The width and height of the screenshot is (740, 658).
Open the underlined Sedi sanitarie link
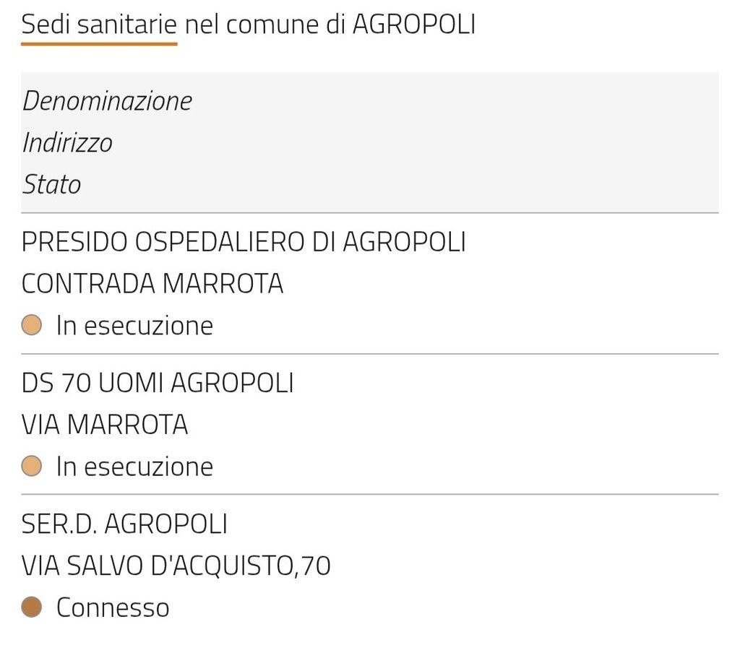coord(99,25)
